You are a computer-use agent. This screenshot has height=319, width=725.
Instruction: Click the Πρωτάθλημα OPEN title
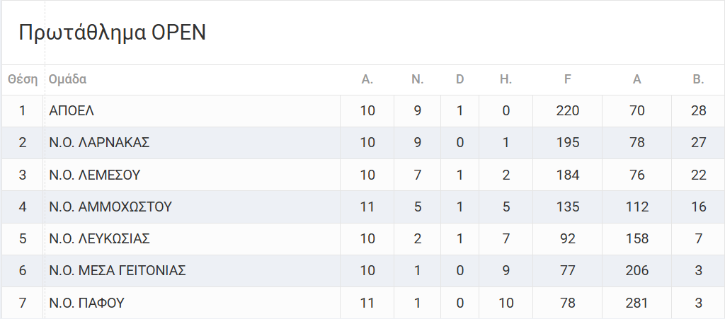pyautogui.click(x=112, y=33)
